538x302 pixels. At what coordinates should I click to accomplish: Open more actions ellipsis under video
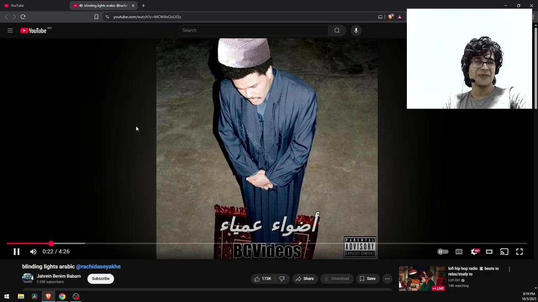387,279
